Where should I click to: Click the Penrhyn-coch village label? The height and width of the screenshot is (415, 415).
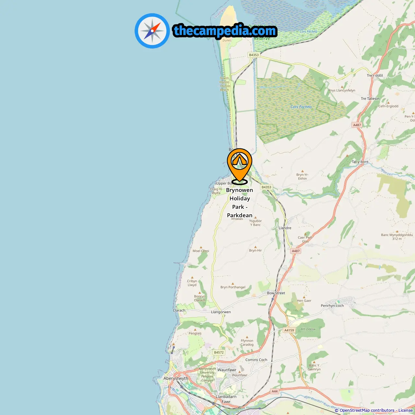pos(332,306)
